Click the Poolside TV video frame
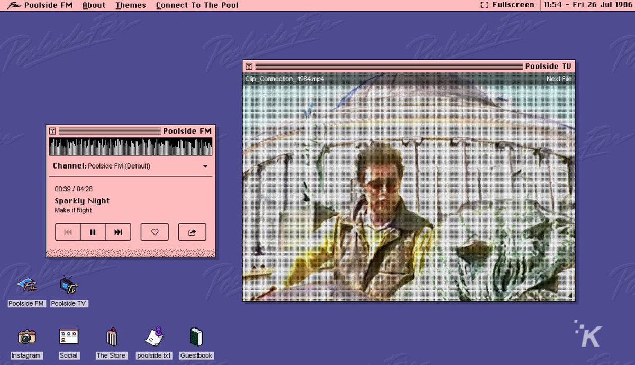Screen dimensions: 635x365 [x=409, y=193]
